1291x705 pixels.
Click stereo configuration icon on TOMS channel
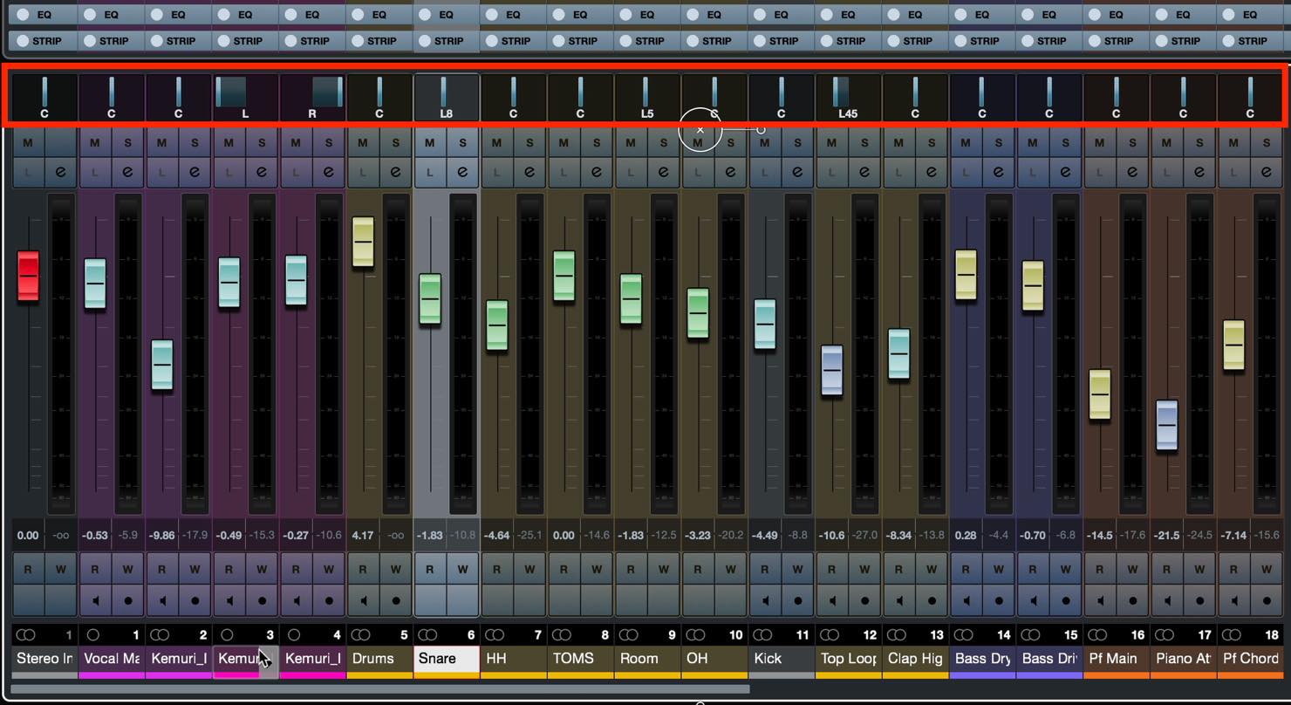561,634
